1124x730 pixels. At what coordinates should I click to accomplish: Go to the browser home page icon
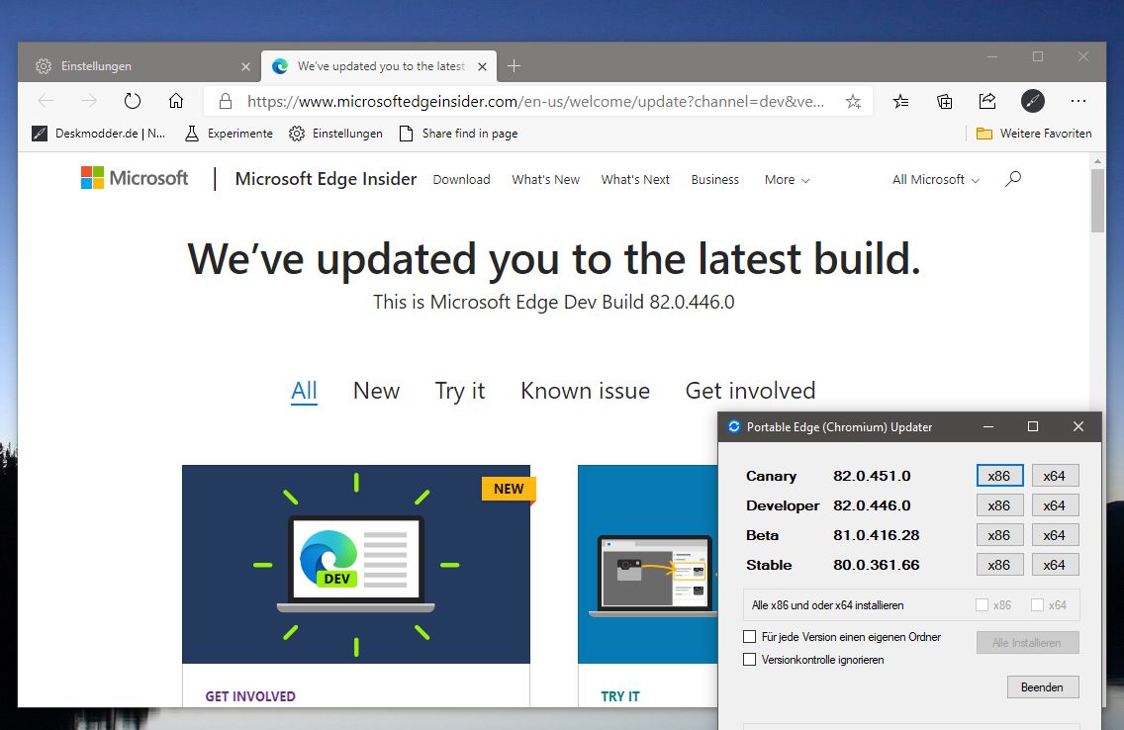coord(176,101)
